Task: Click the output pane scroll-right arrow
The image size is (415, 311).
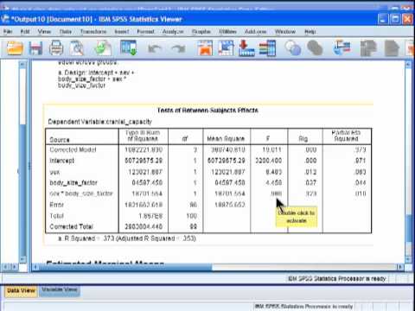Action: [400, 267]
